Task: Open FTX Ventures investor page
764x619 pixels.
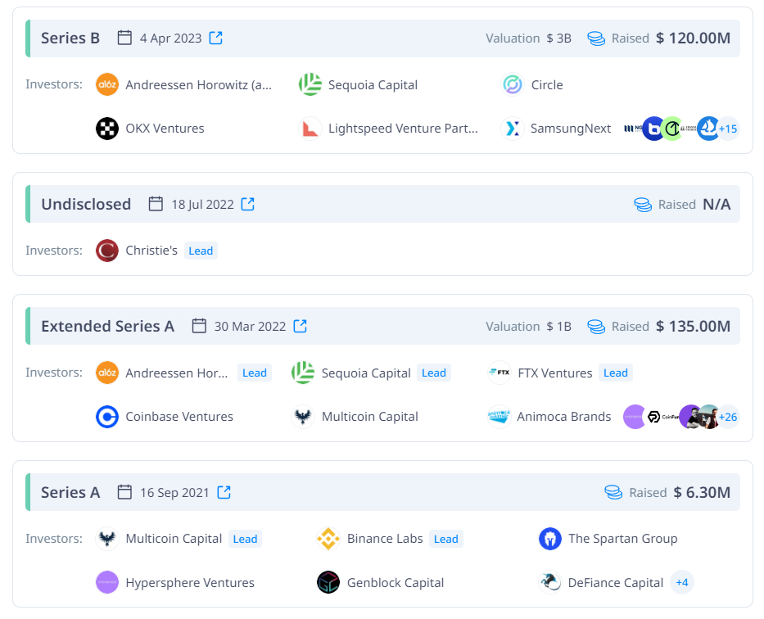Action: [555, 373]
